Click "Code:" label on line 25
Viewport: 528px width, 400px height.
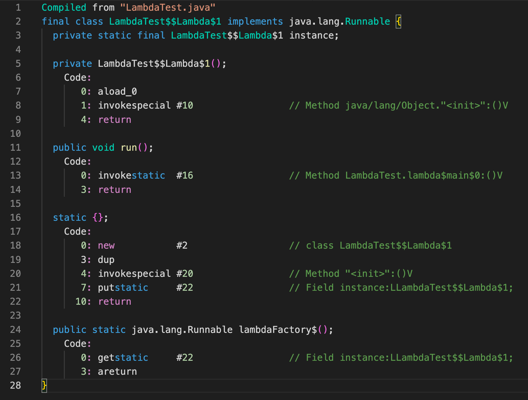coord(78,344)
